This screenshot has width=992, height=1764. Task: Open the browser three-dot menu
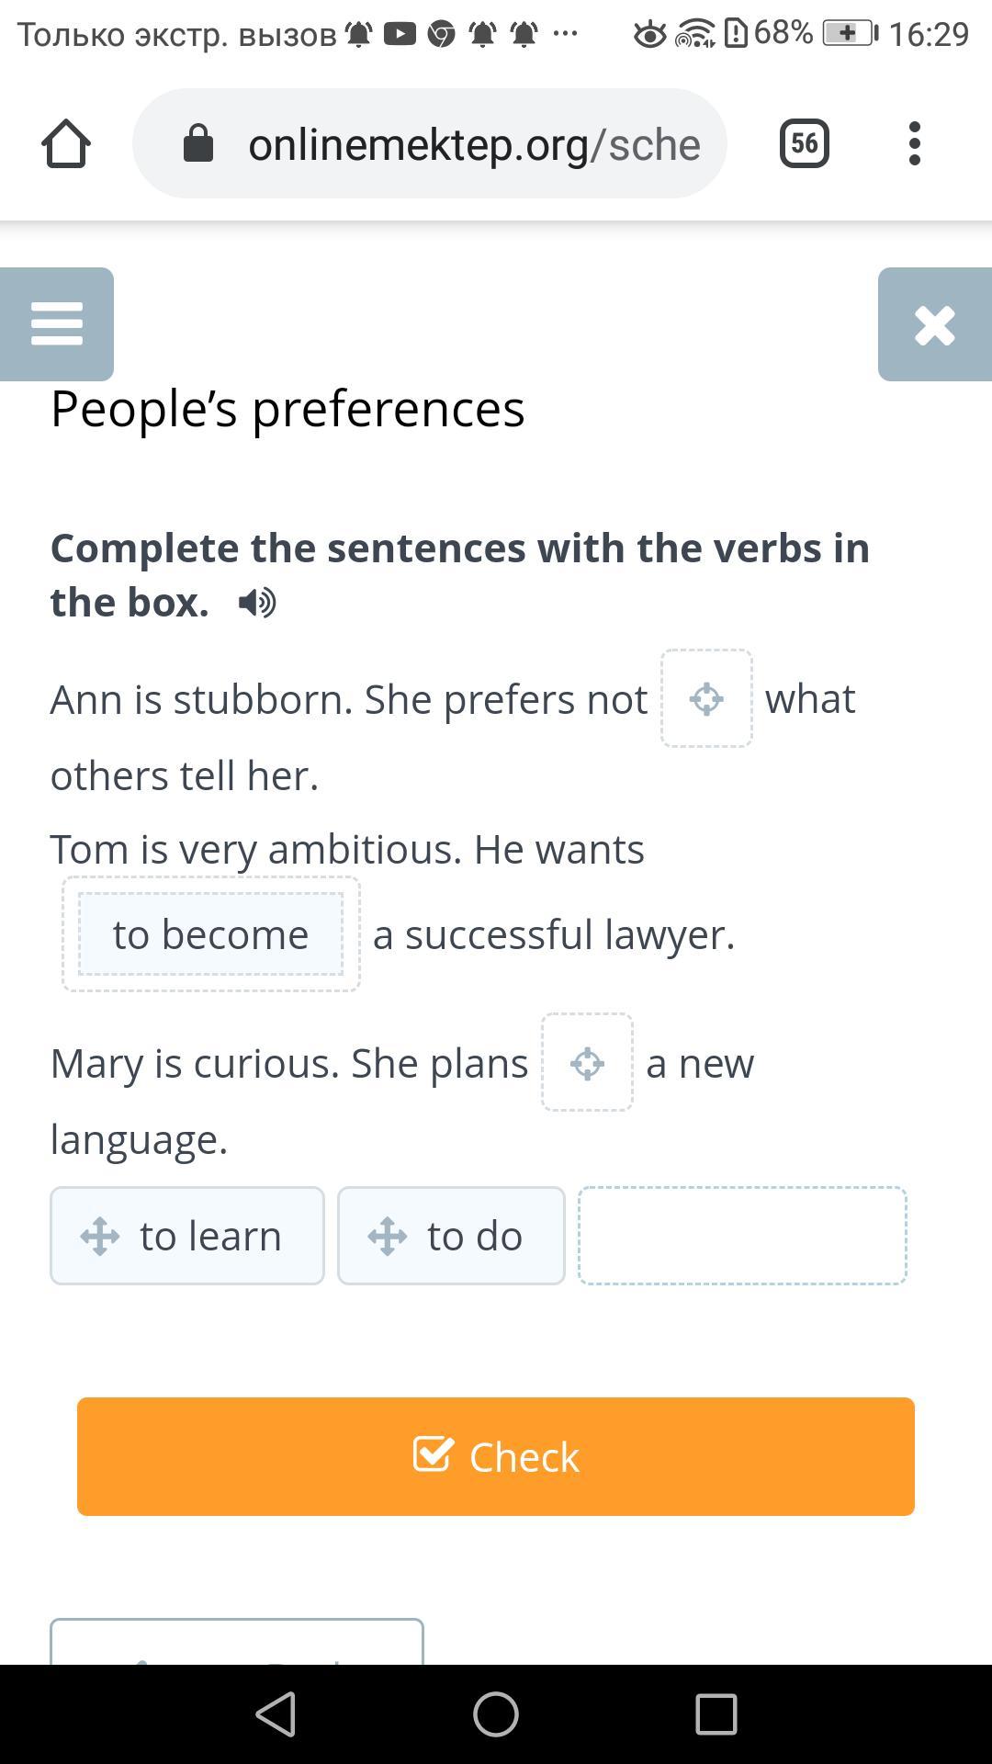(x=914, y=143)
